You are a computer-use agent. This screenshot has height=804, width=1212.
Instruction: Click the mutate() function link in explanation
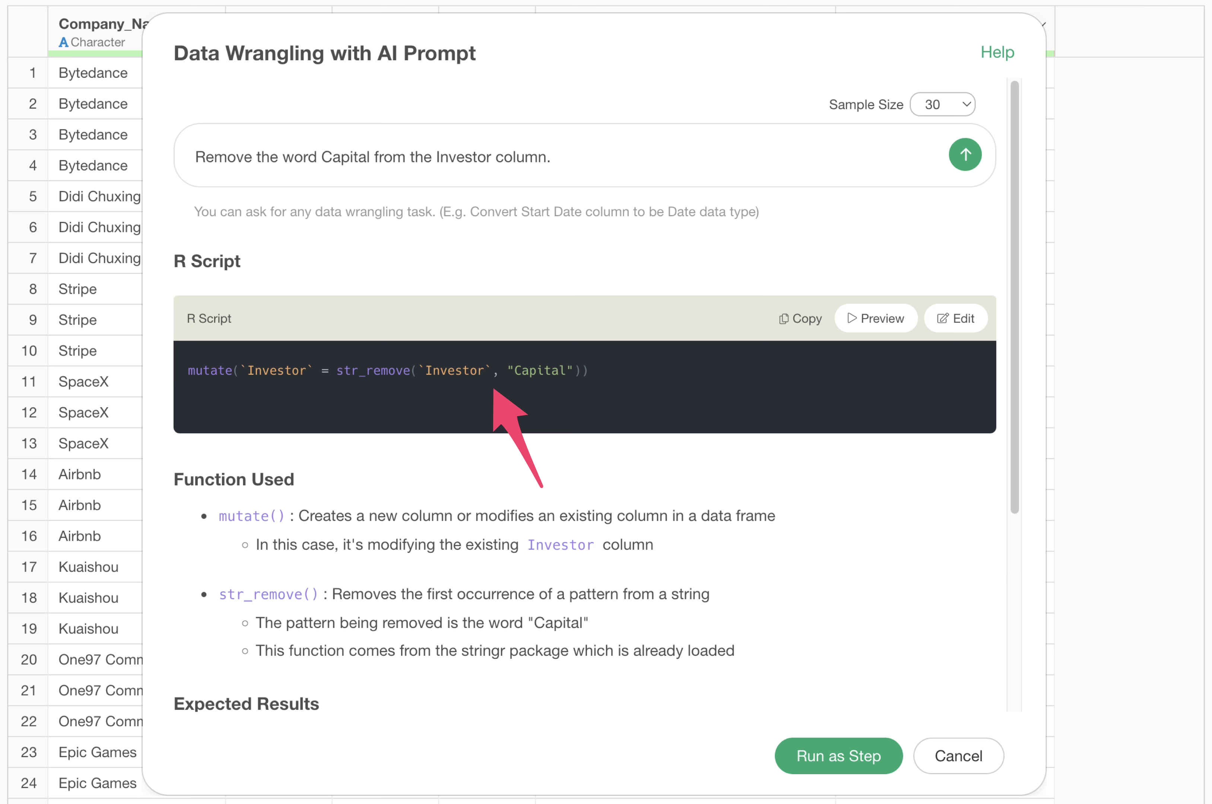(251, 516)
